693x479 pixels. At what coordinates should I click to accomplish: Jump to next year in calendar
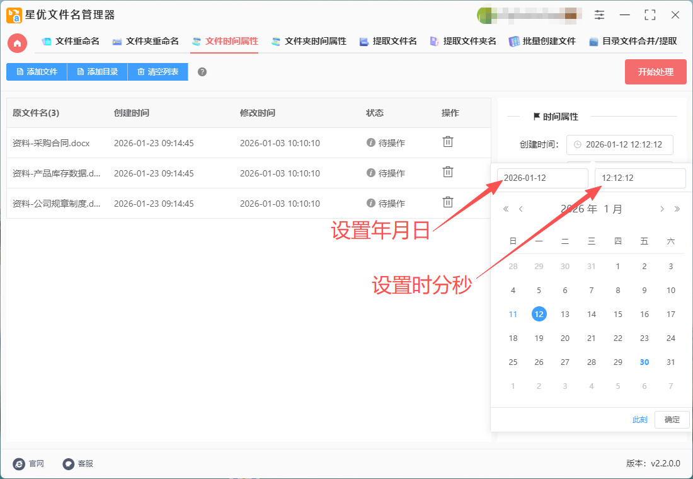click(x=677, y=209)
